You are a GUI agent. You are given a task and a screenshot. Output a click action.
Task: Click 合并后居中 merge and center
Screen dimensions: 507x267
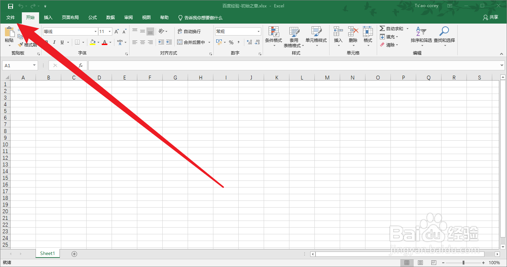(x=191, y=42)
